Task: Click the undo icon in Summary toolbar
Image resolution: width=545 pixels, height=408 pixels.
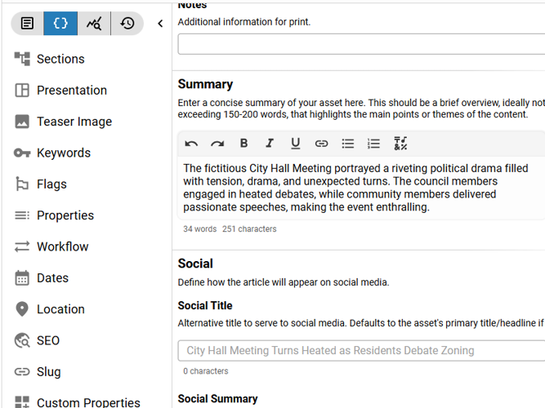Action: pyautogui.click(x=191, y=144)
